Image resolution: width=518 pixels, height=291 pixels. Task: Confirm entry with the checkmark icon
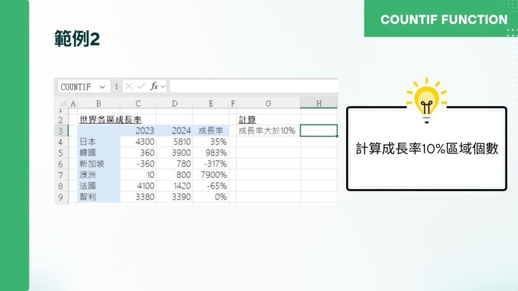[141, 86]
